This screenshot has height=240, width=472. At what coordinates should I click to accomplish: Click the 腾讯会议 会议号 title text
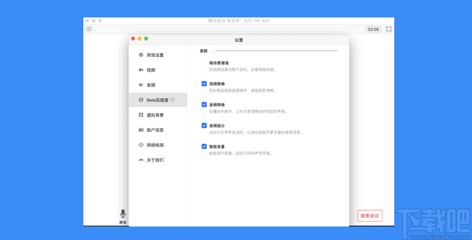[x=239, y=21]
